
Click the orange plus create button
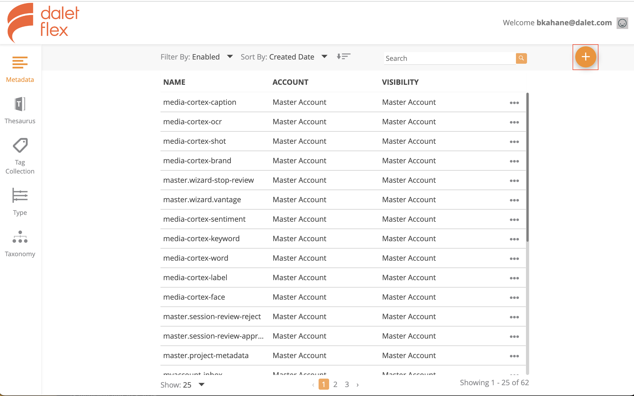pyautogui.click(x=586, y=57)
